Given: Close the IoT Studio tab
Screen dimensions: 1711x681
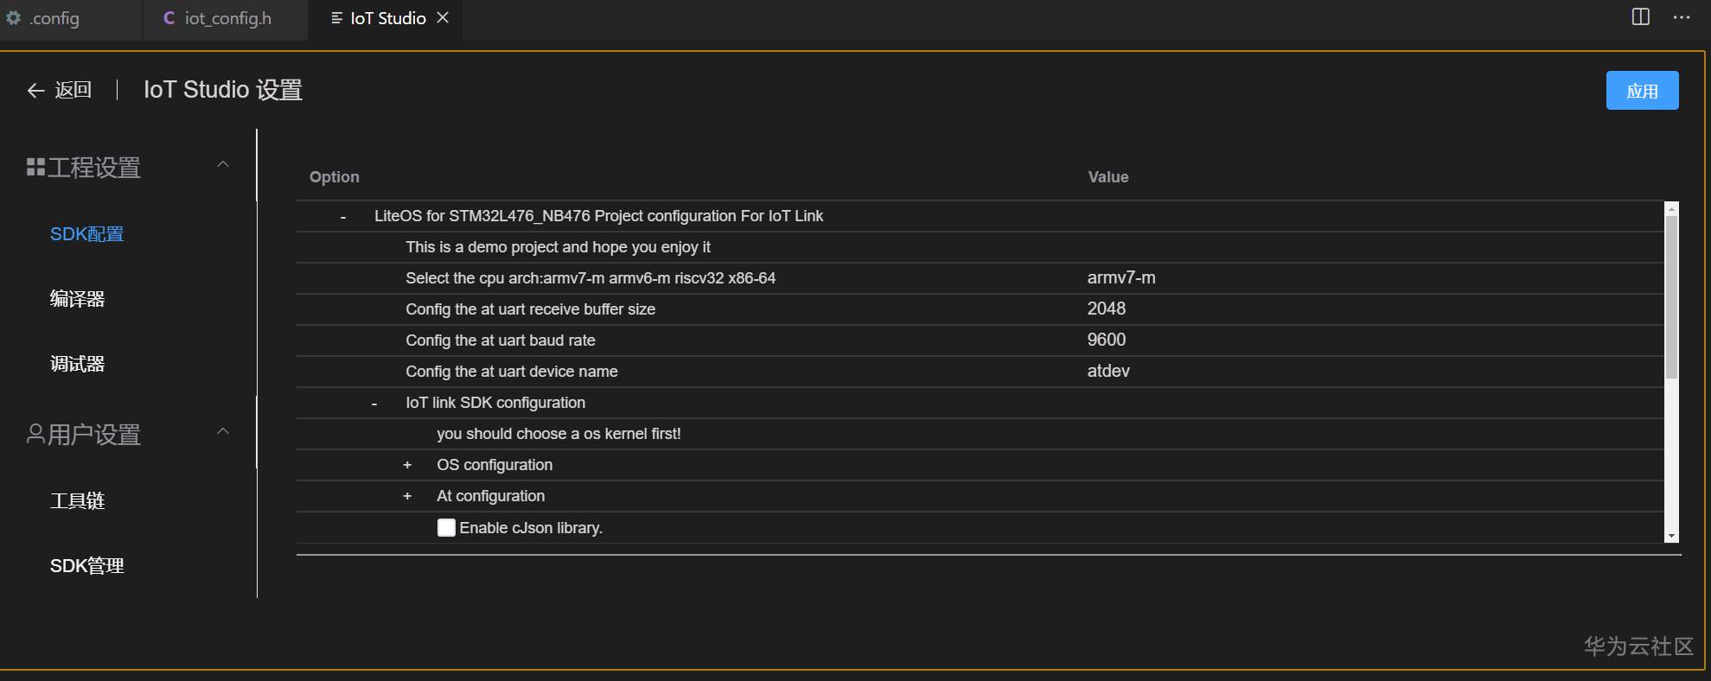Looking at the screenshot, I should (443, 17).
